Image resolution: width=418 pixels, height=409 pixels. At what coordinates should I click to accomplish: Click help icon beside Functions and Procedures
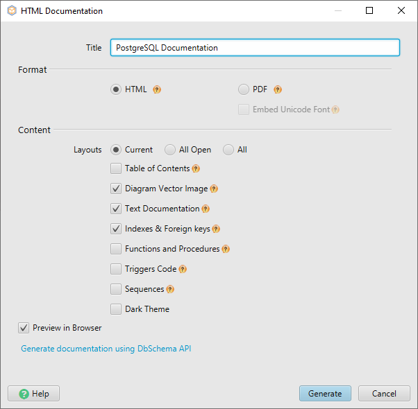[x=226, y=249]
